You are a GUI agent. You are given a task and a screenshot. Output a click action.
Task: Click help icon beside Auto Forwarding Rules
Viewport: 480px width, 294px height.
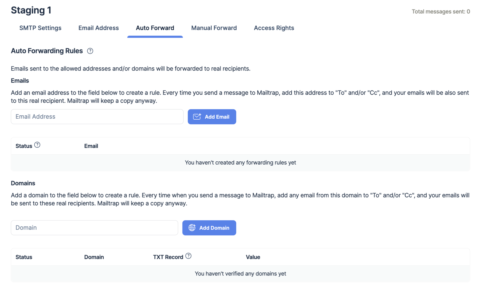coord(90,51)
